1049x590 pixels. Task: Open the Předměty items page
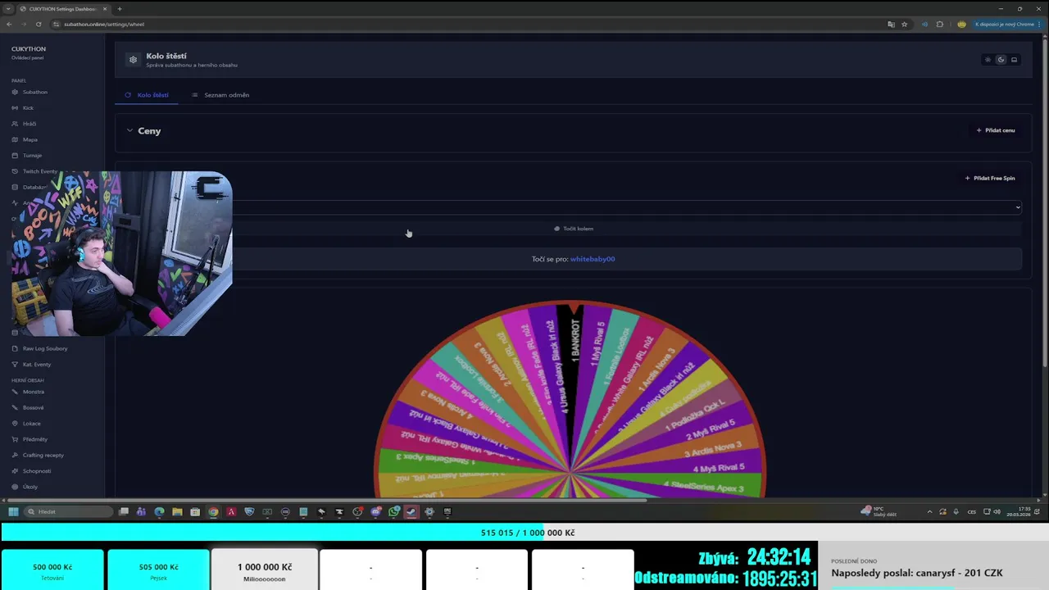34,439
